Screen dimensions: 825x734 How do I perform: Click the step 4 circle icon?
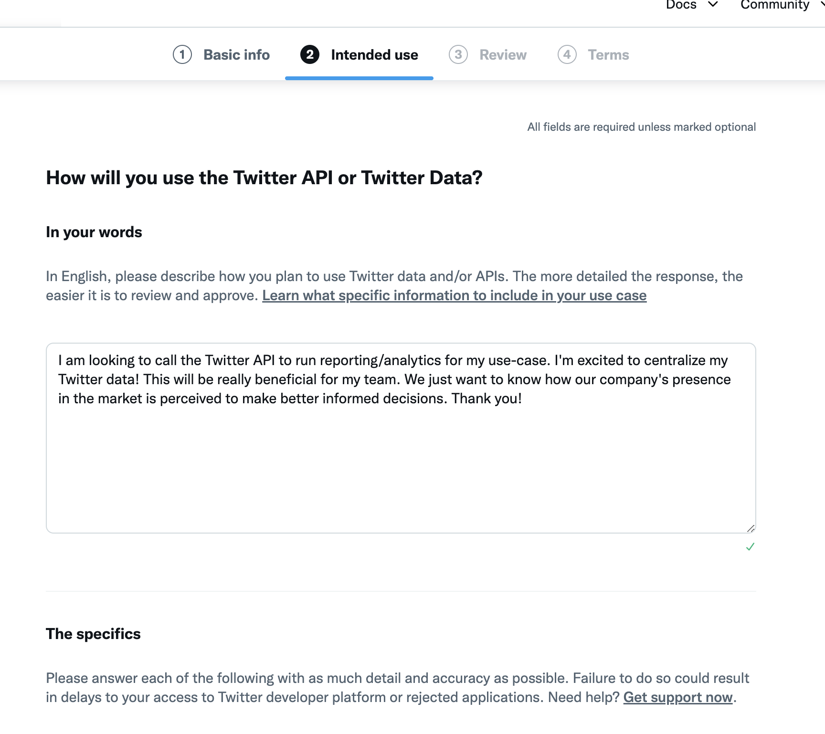click(x=567, y=54)
